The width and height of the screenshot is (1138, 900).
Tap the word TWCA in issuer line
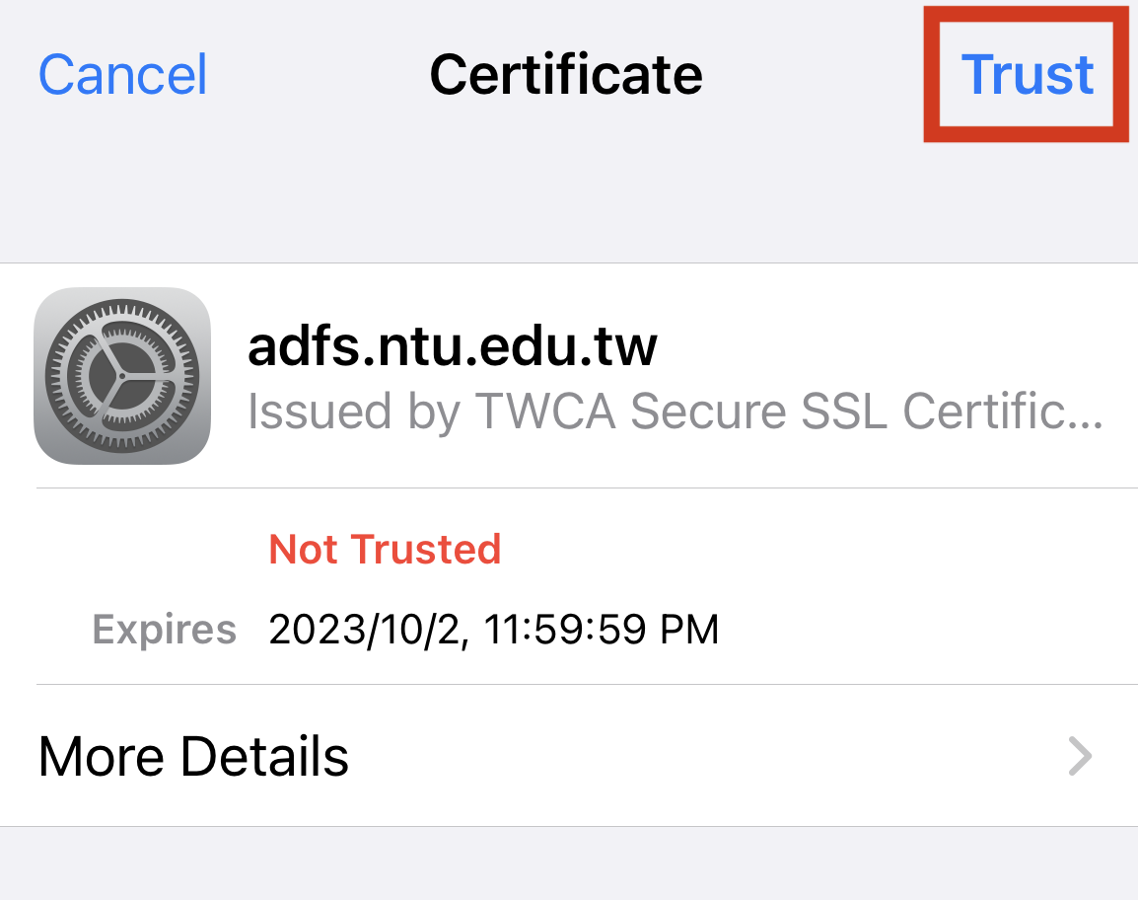pyautogui.click(x=544, y=412)
